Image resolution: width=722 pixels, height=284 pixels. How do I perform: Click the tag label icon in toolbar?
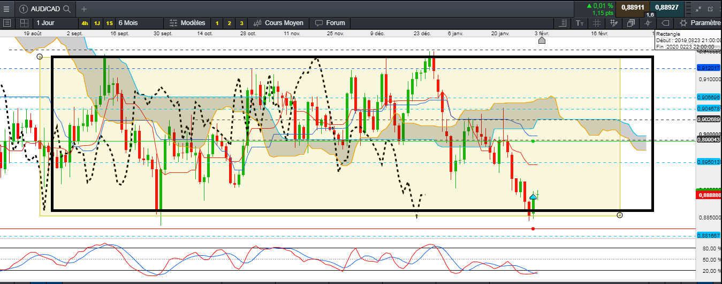pyautogui.click(x=665, y=23)
